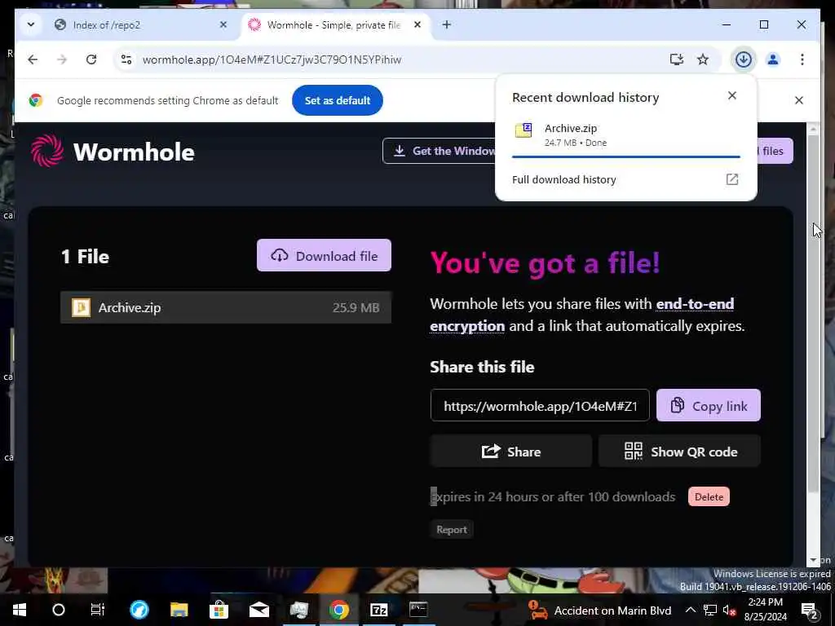Click the network status tray icon
835x626 pixels.
click(x=710, y=610)
